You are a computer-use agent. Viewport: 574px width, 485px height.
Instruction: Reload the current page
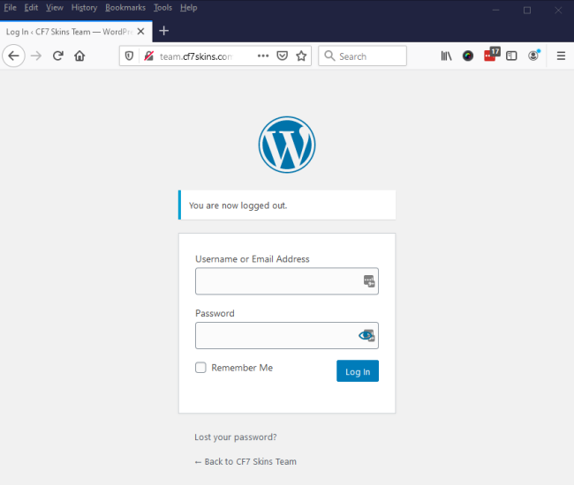click(x=58, y=56)
